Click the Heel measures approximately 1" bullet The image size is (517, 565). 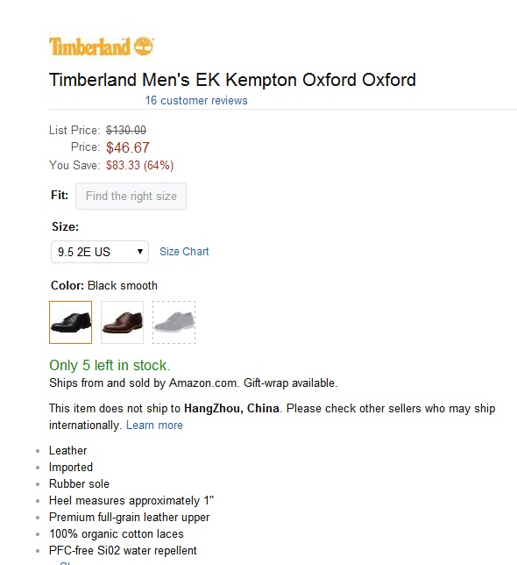click(x=131, y=500)
